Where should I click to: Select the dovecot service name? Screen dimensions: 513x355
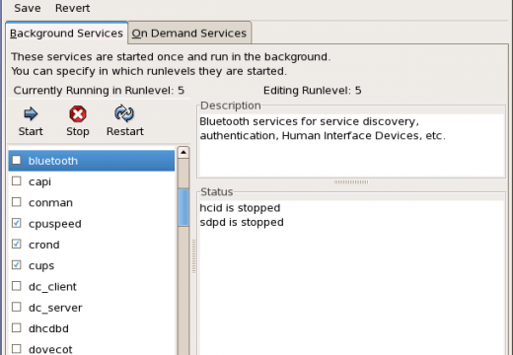click(x=50, y=349)
